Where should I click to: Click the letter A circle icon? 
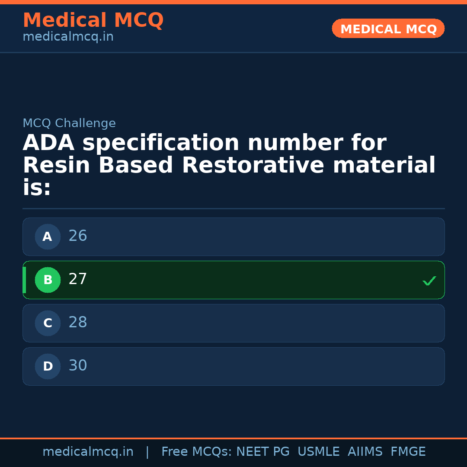48,237
